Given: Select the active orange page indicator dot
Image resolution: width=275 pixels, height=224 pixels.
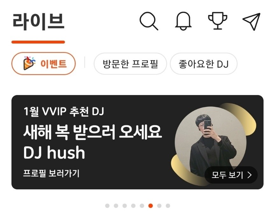Looking at the screenshot, I should pos(151,206).
